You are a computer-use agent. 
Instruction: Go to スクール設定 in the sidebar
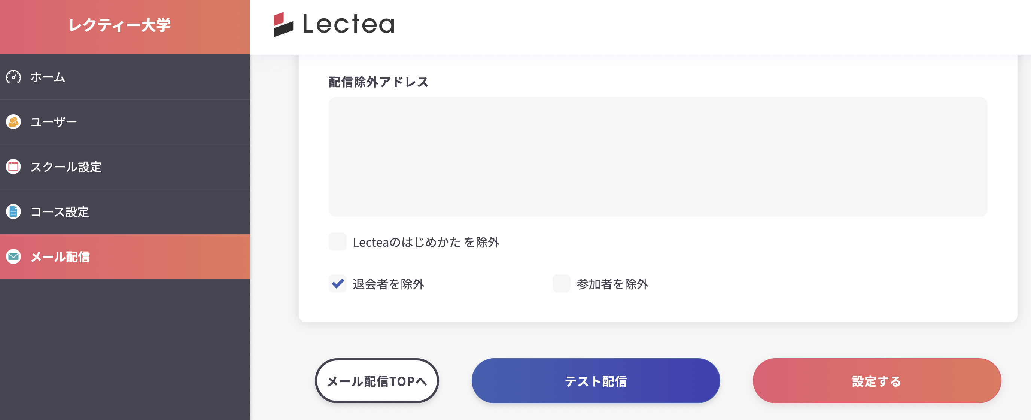tap(66, 167)
